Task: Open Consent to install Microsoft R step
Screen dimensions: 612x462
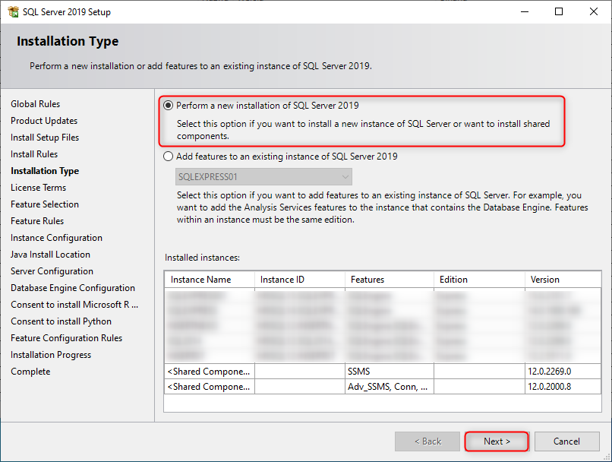Action: click(74, 305)
